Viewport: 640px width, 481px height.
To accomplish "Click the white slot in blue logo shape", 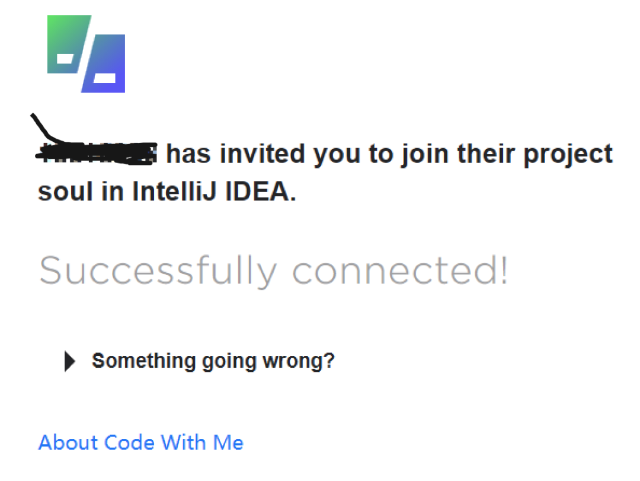I will [104, 78].
